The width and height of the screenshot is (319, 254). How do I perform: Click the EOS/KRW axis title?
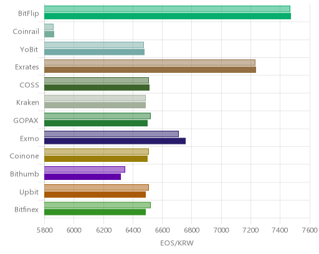(177, 243)
